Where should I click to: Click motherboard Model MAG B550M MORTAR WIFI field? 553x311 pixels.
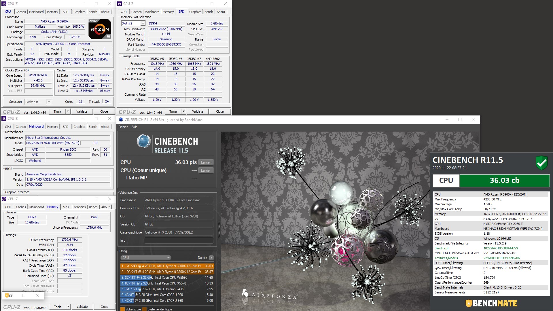pos(53,143)
